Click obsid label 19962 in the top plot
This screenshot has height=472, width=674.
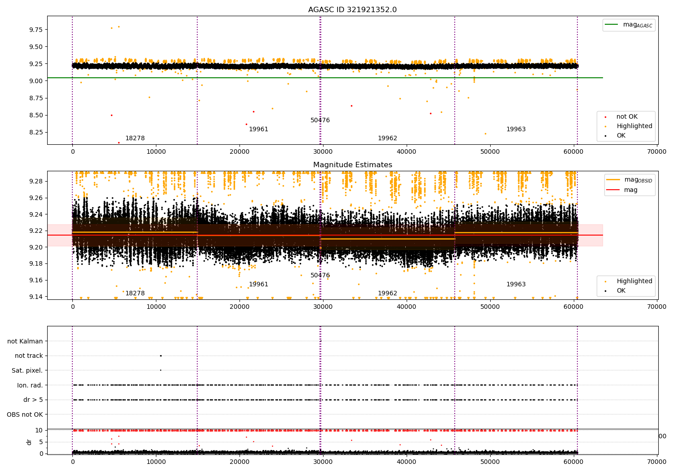tap(387, 138)
